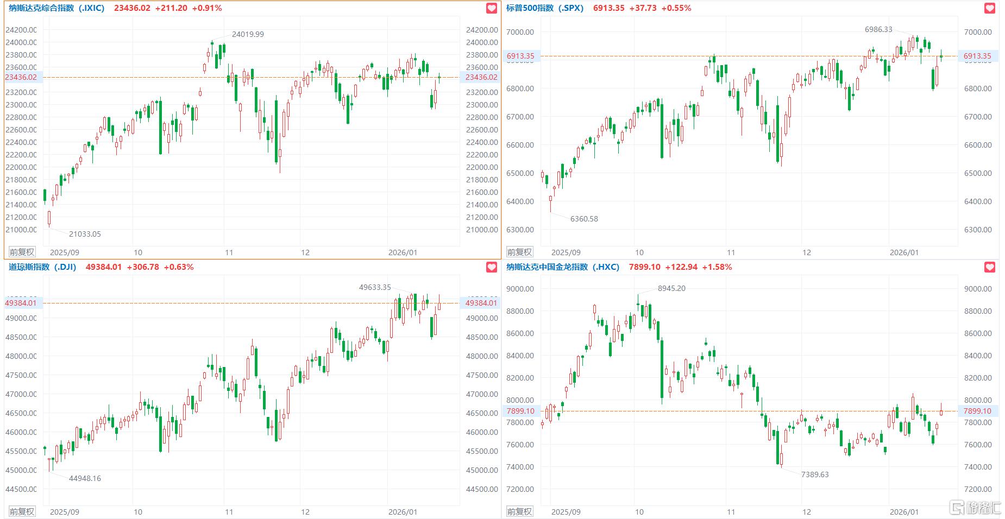Open the 前复权 dropdown under the Nasdaq Composite chart

pos(22,252)
